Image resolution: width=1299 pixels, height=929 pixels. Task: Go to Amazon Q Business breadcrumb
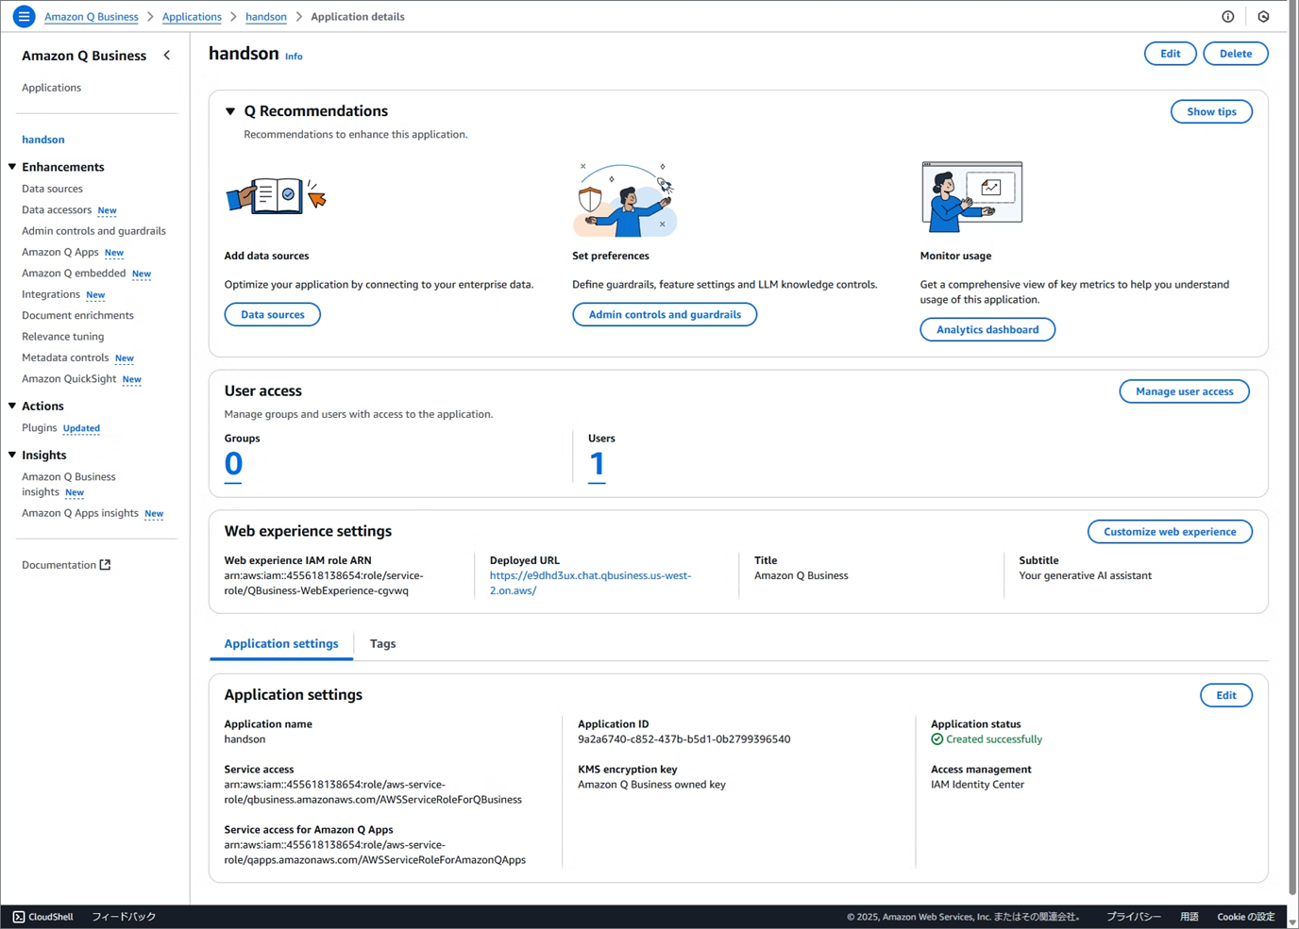pyautogui.click(x=92, y=17)
